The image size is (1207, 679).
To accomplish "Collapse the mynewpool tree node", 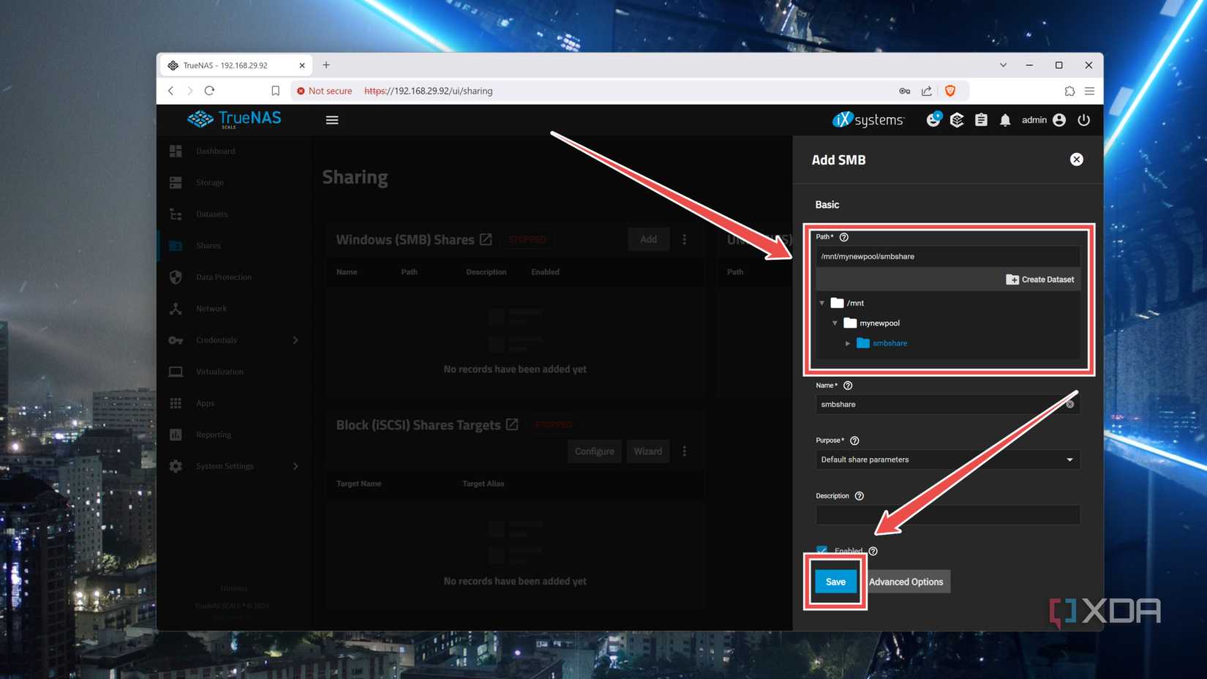I will coord(835,323).
